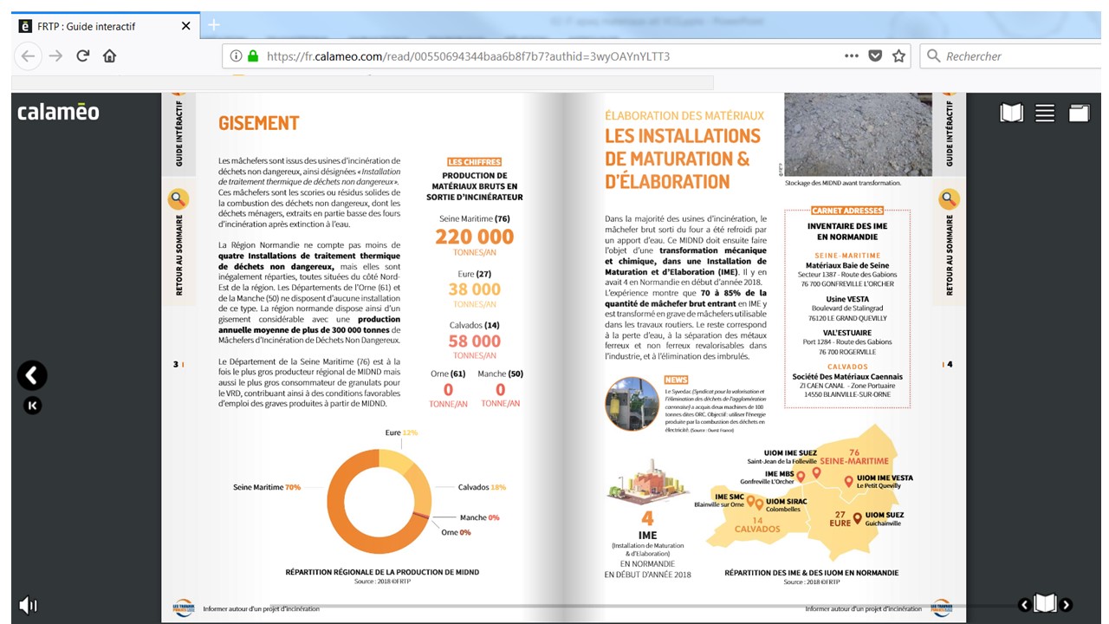Click the small next page arrow bottom right
This screenshot has width=1109, height=624.
(1067, 605)
